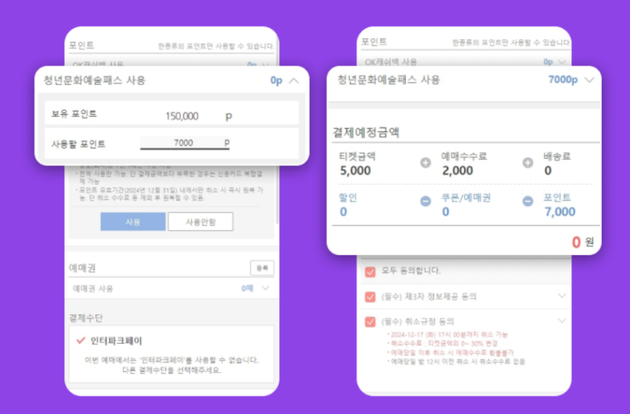Click minus icon between 할인 and 쿠폰/예매권
The image size is (630, 414).
coord(425,202)
